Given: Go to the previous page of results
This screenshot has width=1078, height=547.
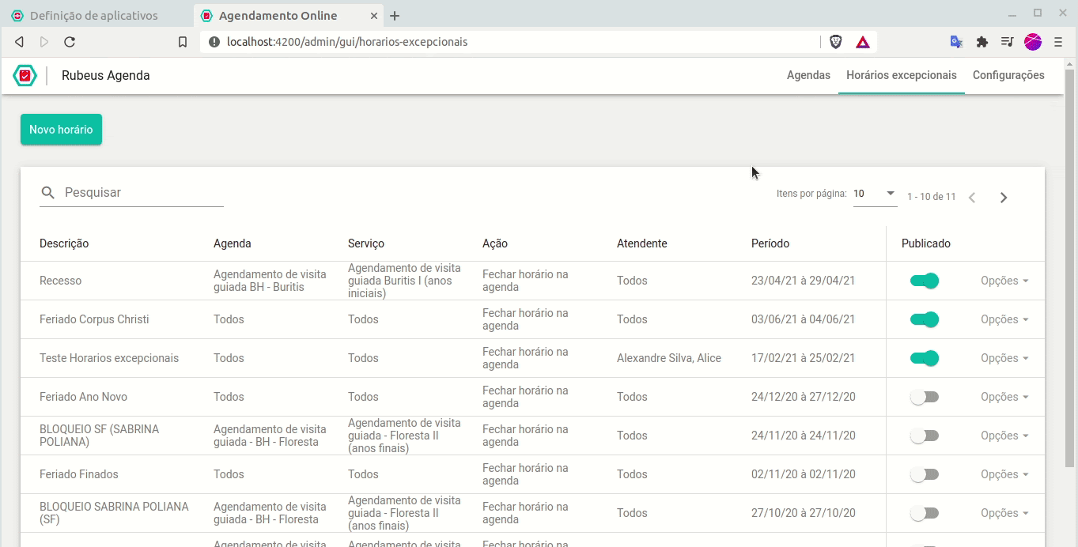Looking at the screenshot, I should coord(972,198).
